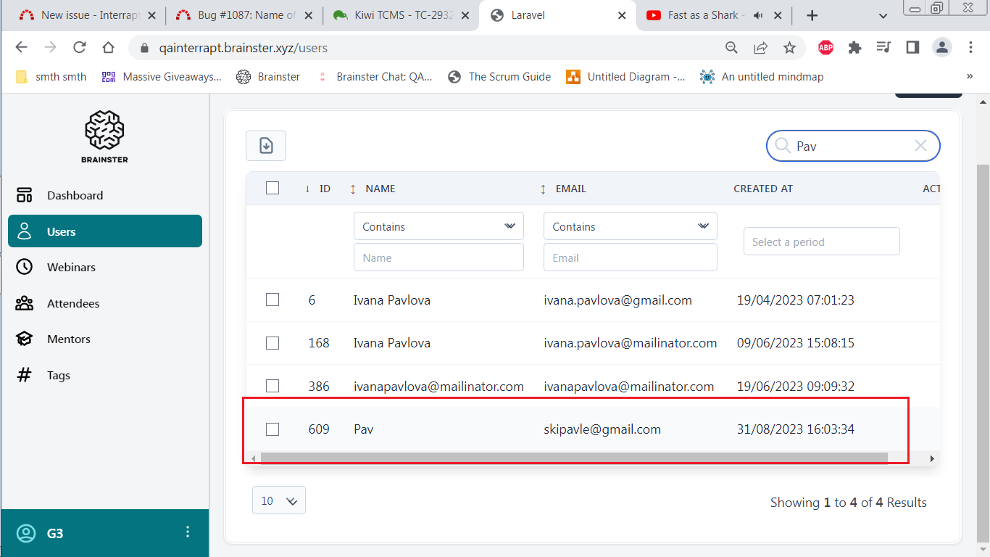Expand the Name filter Contains dropdown

pyautogui.click(x=438, y=226)
